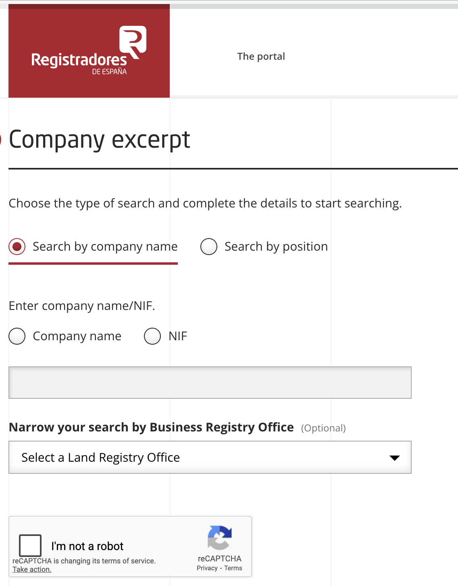
Task: Select the Search by position radio
Action: 209,247
